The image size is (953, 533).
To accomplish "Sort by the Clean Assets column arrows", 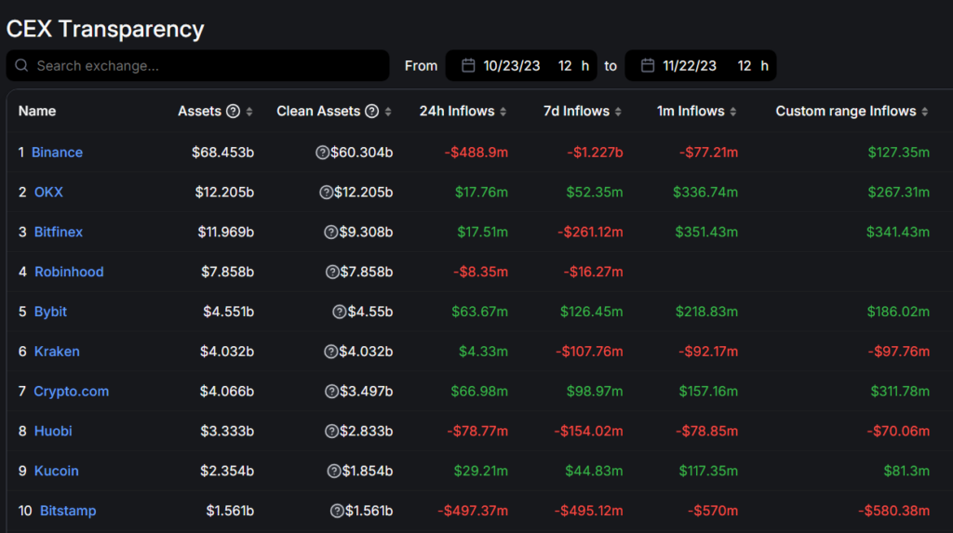I will [x=388, y=112].
